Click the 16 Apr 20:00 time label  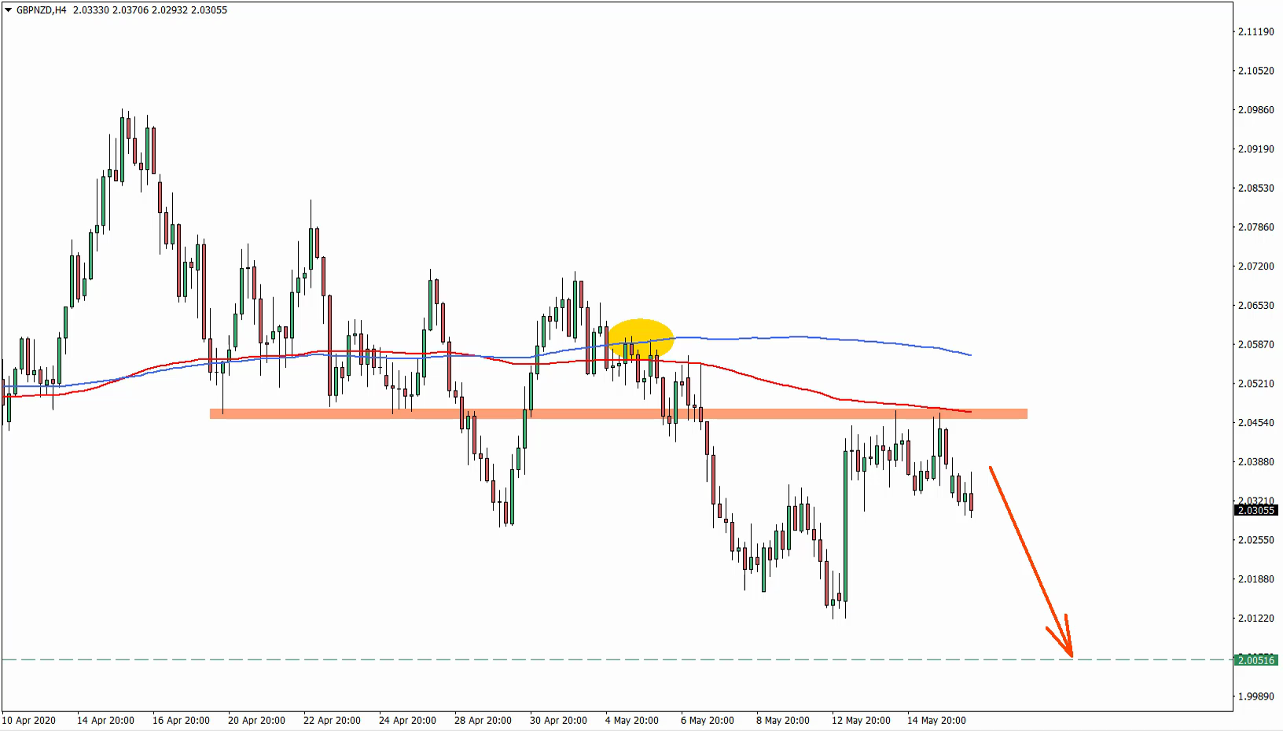click(181, 720)
